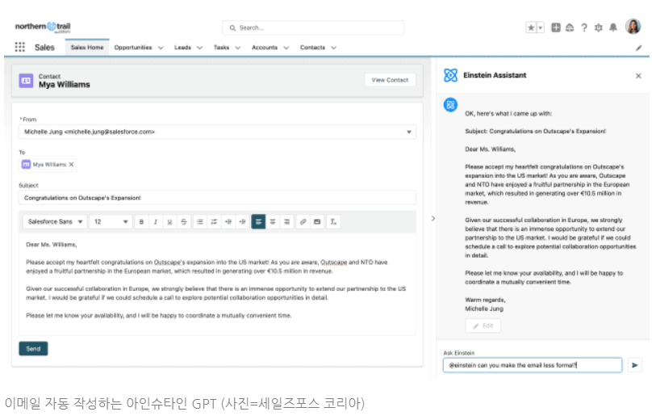Expand the Contacts tab menu
Viewport: 656px width, 416px height.
[x=333, y=48]
